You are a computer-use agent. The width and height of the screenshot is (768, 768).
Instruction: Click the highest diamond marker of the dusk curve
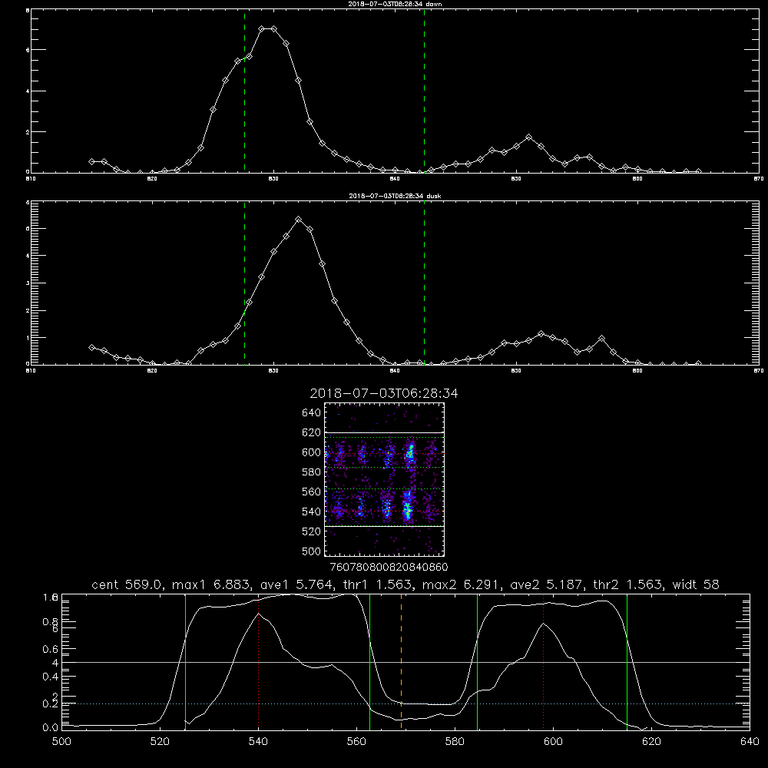click(298, 220)
